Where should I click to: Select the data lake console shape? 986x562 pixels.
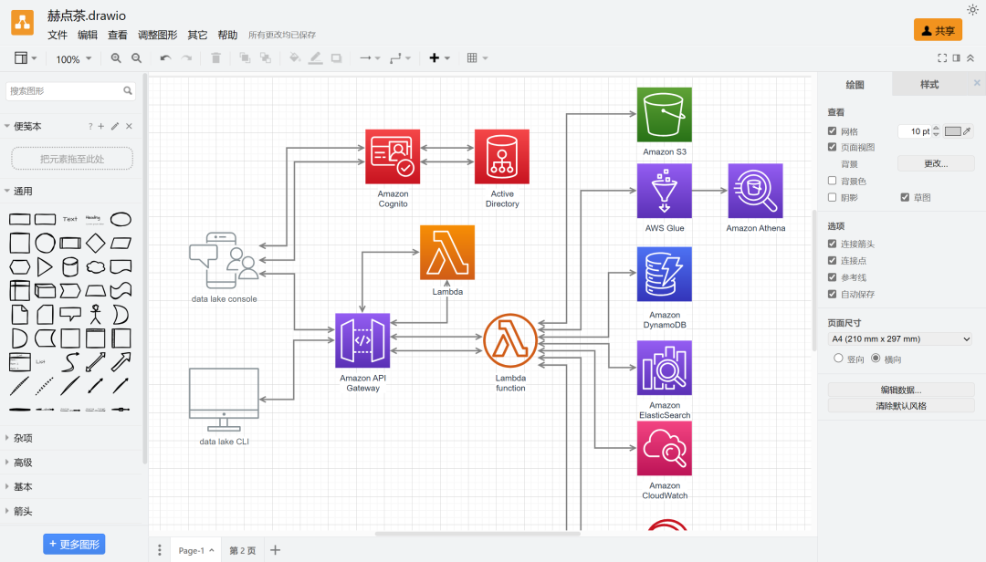coord(224,260)
